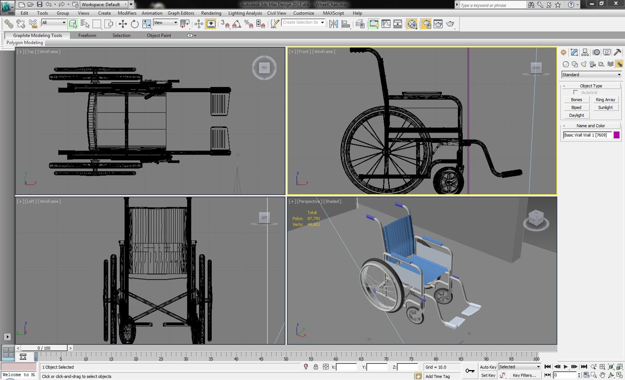Toggle Auto Key mode
This screenshot has width=625, height=380.
point(488,367)
